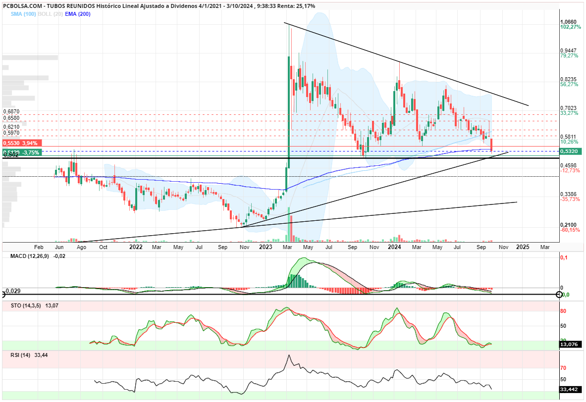This screenshot has width=586, height=402.
Task: Click the -60,15% percentage label
Action: tap(570, 230)
